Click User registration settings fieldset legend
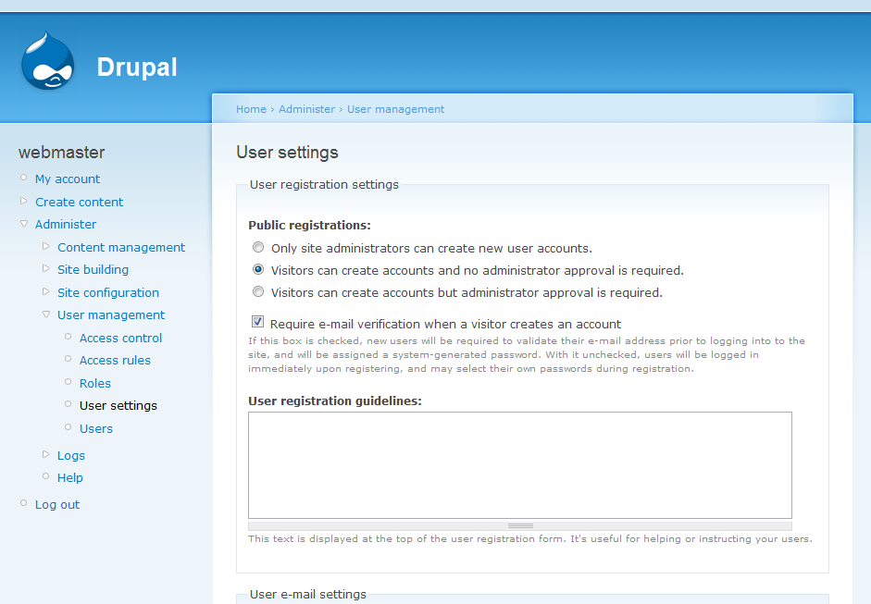 click(x=324, y=184)
